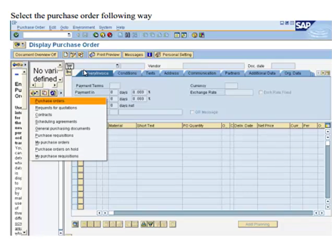Open the Environment menu
This screenshot has width=332, height=245.
point(84,27)
